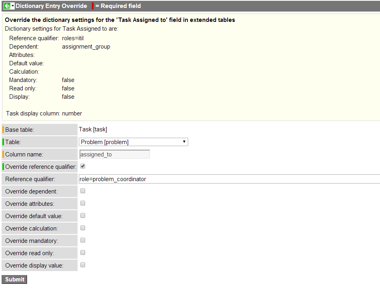
Task: Enable Override display value
Action: (82, 265)
